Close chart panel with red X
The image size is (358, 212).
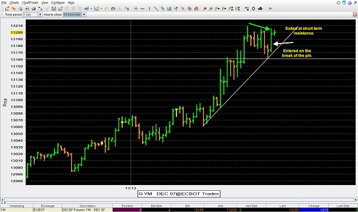[x=355, y=15]
